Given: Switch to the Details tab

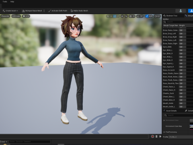Looking at the screenshot, I should 189,111.
